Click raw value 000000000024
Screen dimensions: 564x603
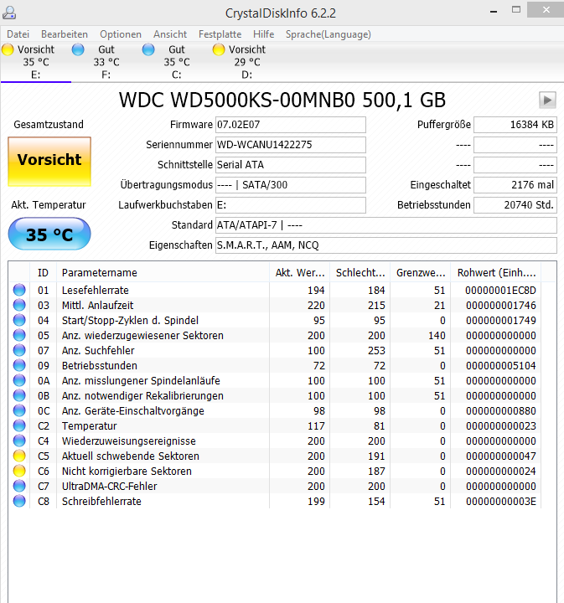click(501, 471)
